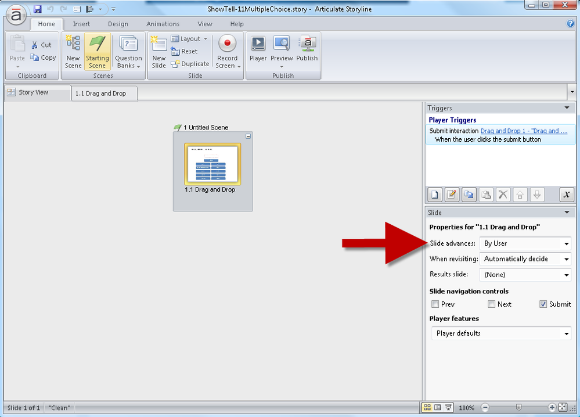Move the trigger down
The width and height of the screenshot is (580, 417).
(x=536, y=194)
